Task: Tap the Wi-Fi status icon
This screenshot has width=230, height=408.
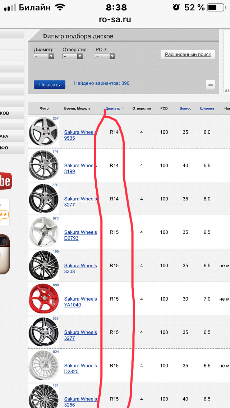Action: [x=60, y=8]
